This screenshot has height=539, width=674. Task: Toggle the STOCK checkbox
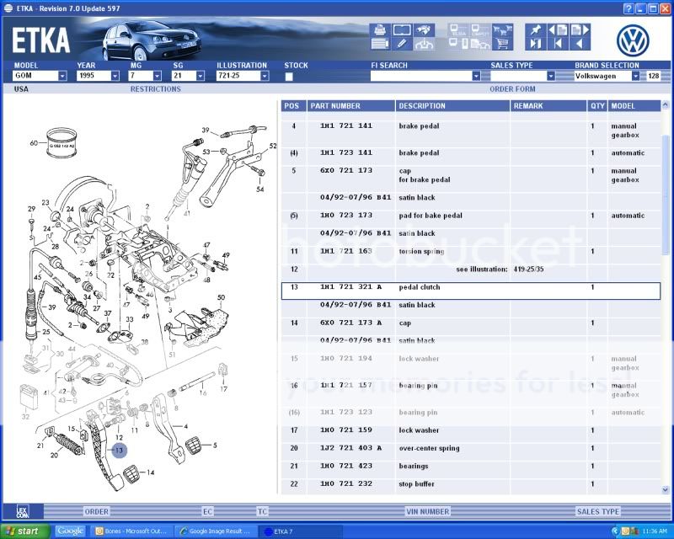(x=289, y=77)
